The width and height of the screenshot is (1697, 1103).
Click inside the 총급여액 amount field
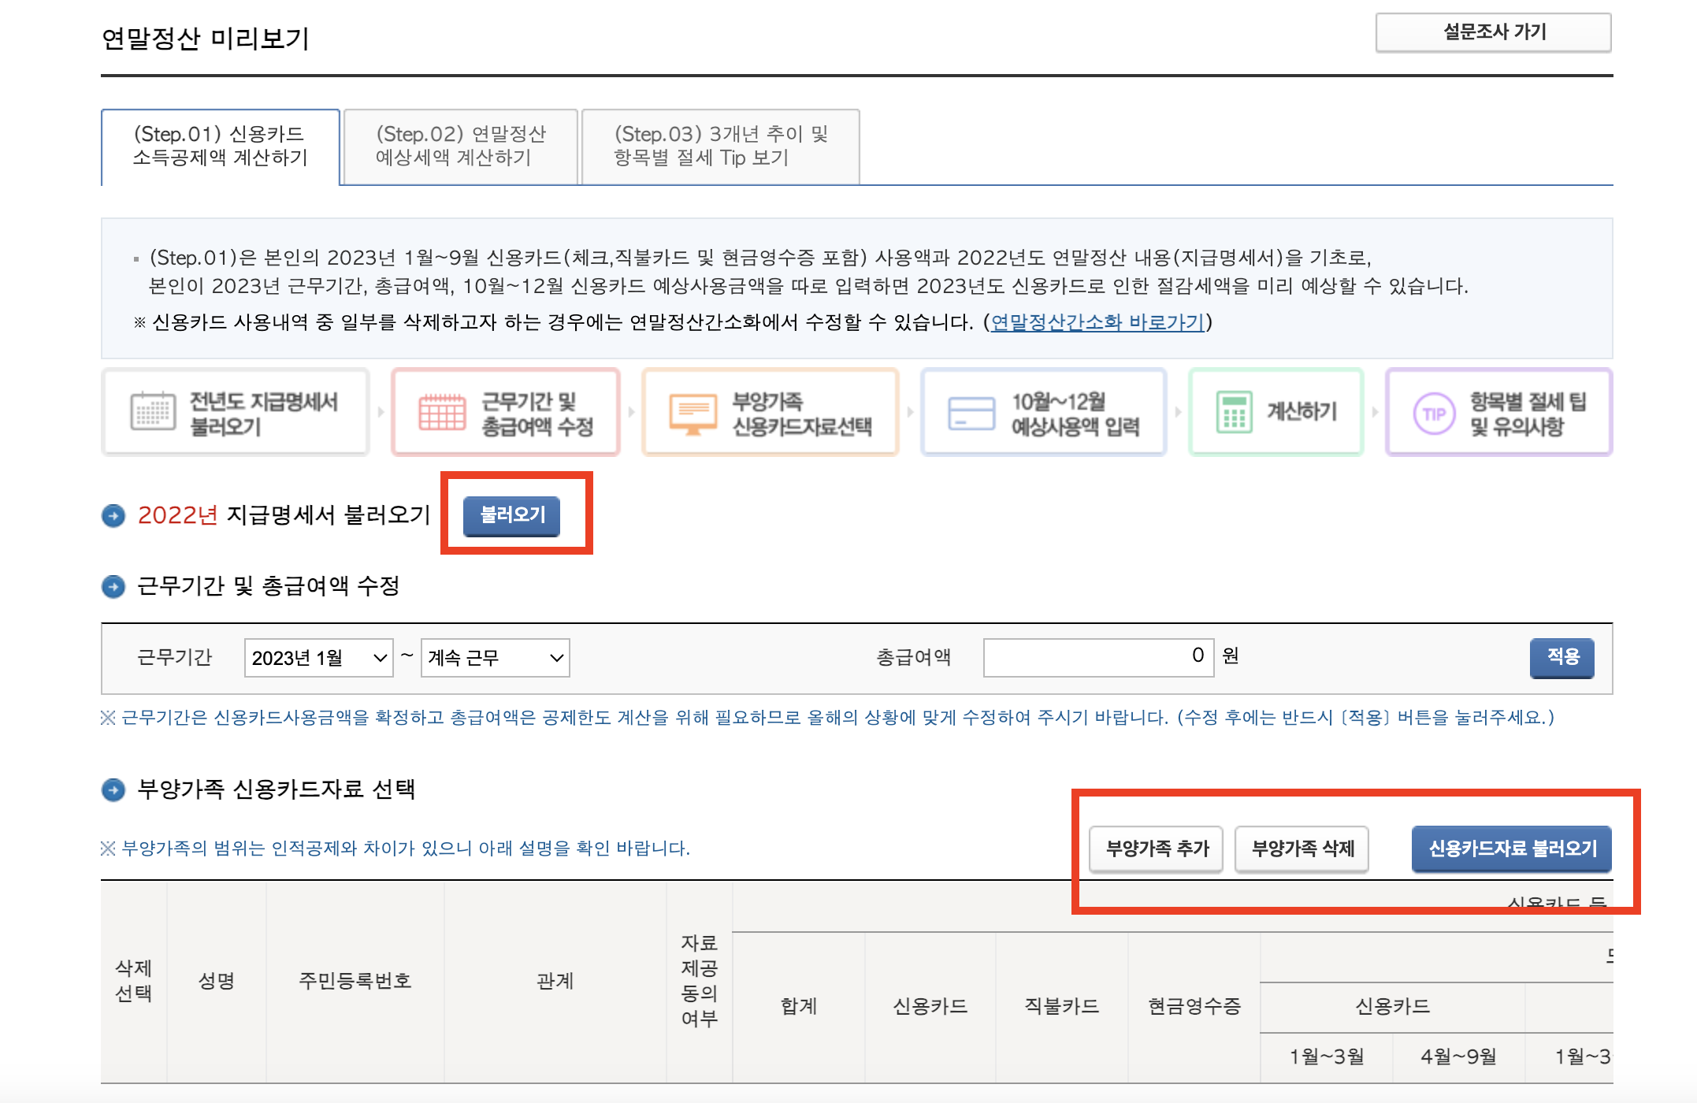[x=1097, y=655]
